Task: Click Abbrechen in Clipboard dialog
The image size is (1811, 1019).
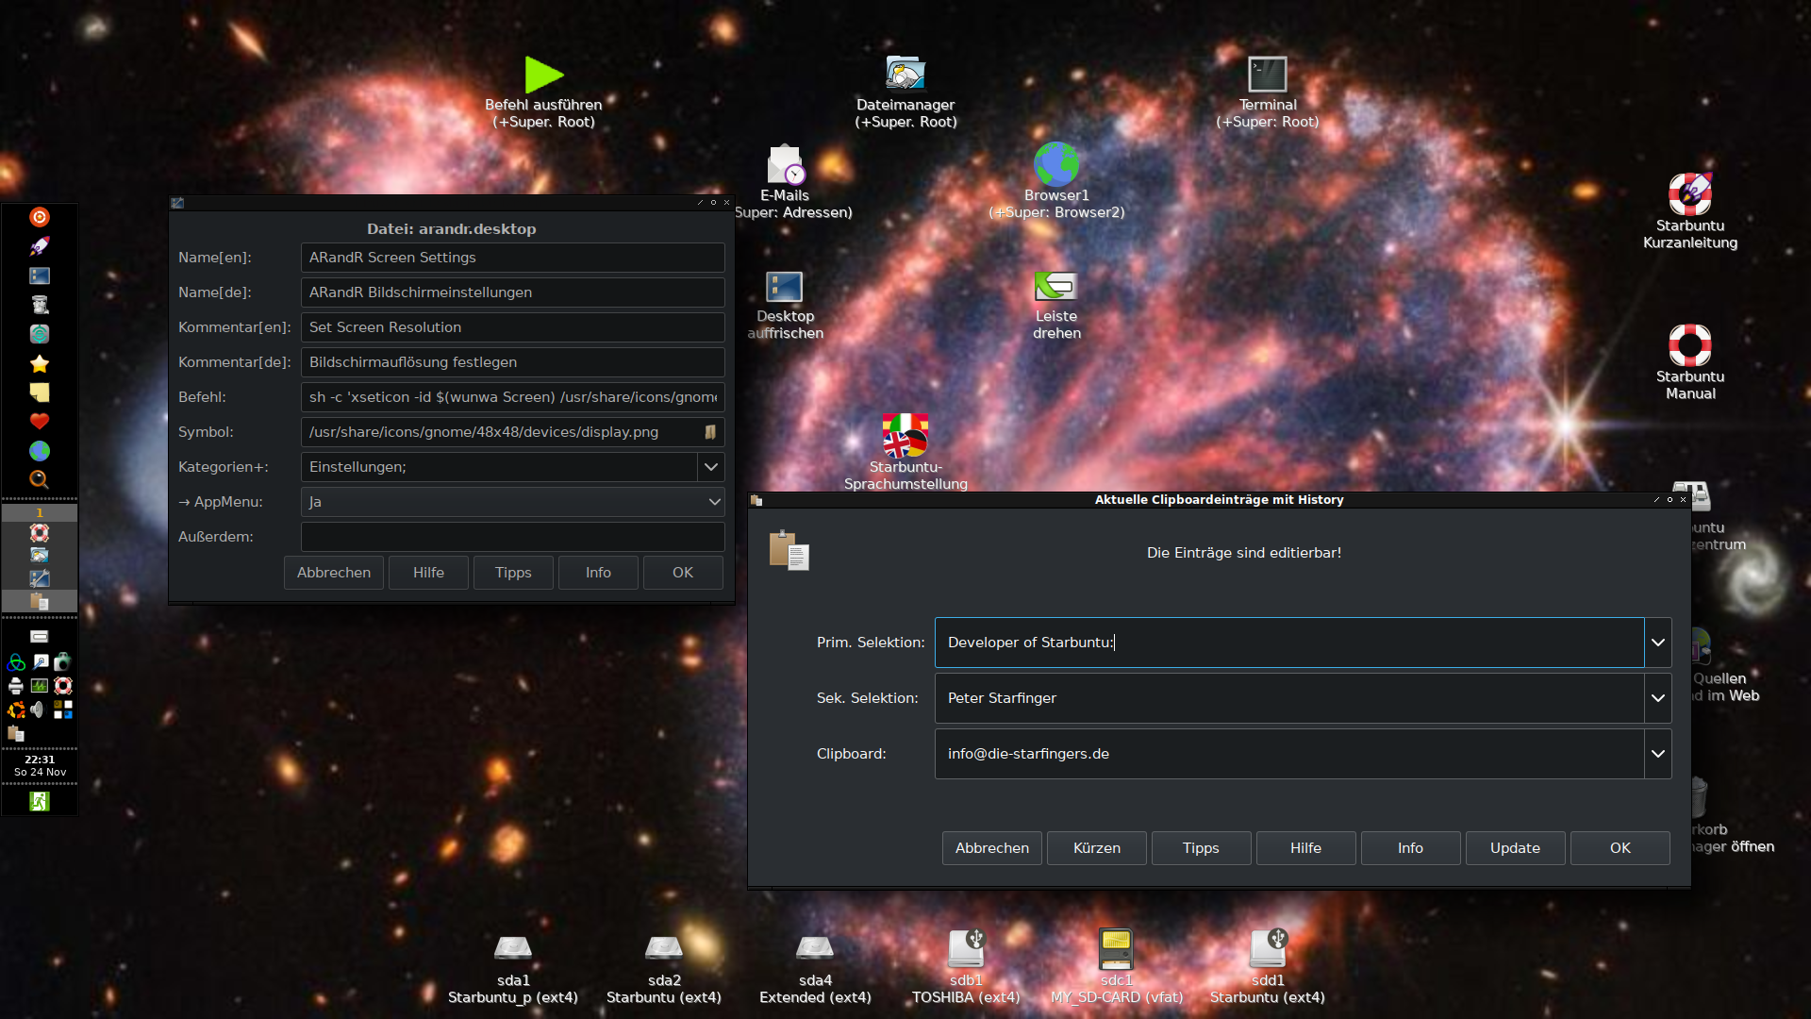Action: click(992, 848)
